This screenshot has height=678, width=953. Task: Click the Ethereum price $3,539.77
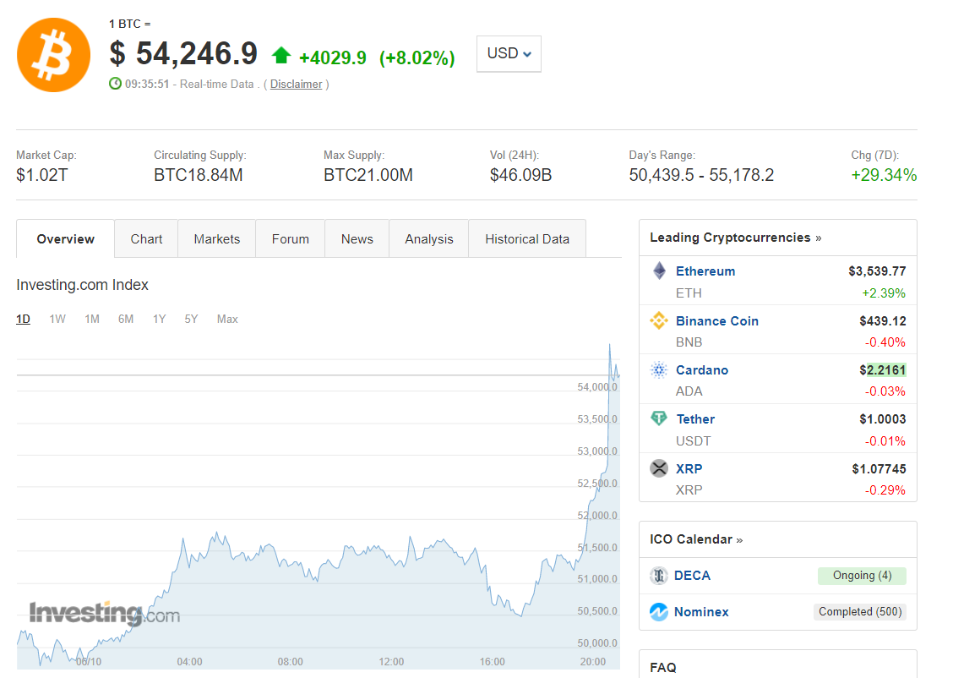(877, 271)
